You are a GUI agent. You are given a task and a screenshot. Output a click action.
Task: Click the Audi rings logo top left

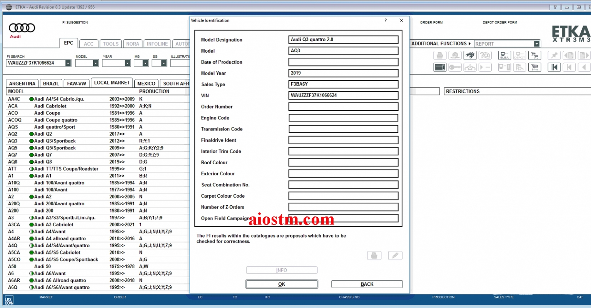[22, 27]
